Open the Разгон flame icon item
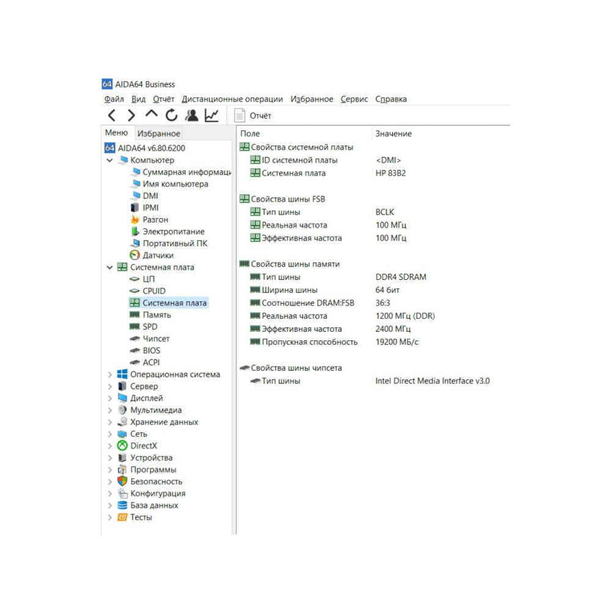 [149, 220]
